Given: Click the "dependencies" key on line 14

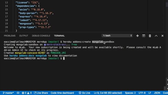Looking at the screenshot, I should point(25,6).
